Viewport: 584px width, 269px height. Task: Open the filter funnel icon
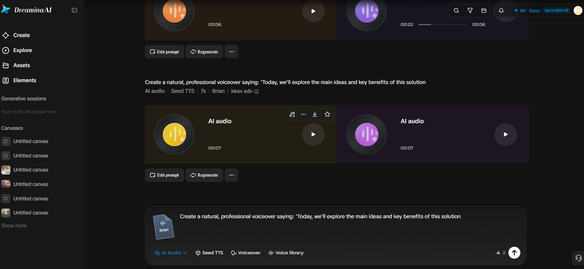(x=470, y=11)
